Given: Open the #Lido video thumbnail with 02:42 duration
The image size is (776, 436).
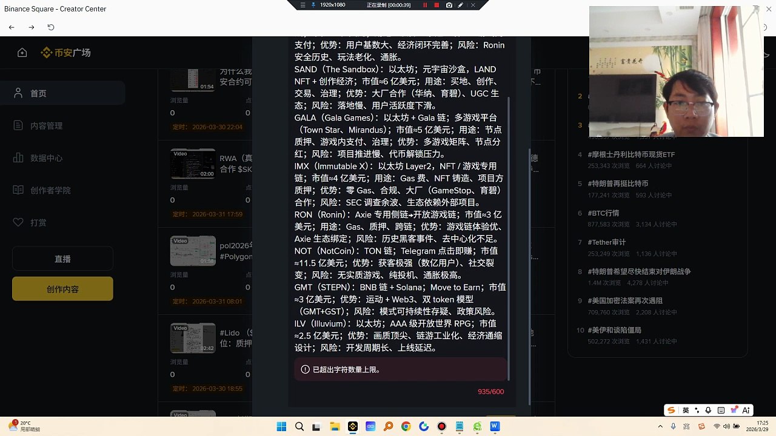Looking at the screenshot, I should coord(193,338).
